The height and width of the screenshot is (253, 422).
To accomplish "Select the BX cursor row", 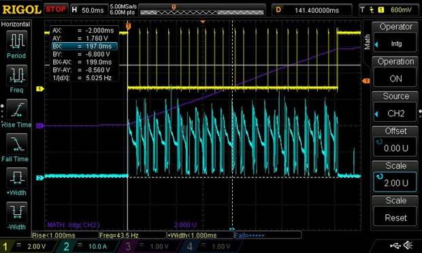I will pos(84,46).
